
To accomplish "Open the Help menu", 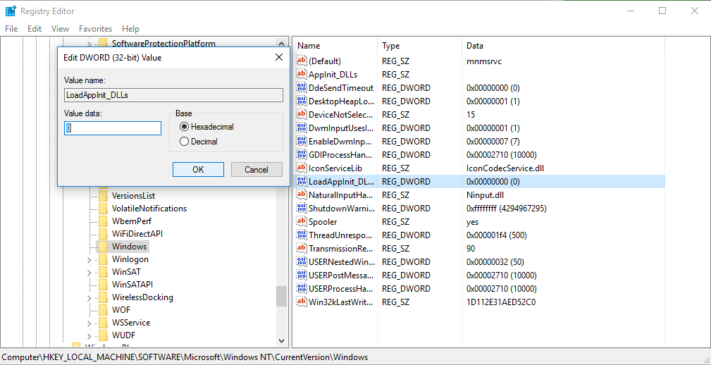I will [130, 29].
